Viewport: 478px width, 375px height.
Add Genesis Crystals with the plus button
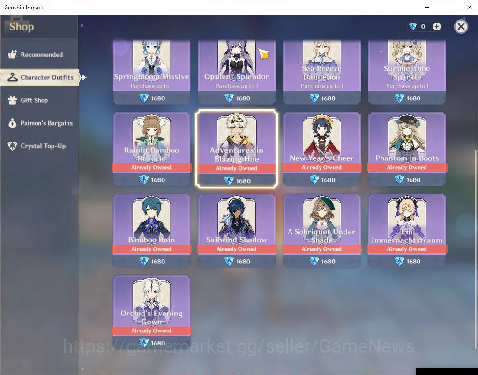click(437, 27)
